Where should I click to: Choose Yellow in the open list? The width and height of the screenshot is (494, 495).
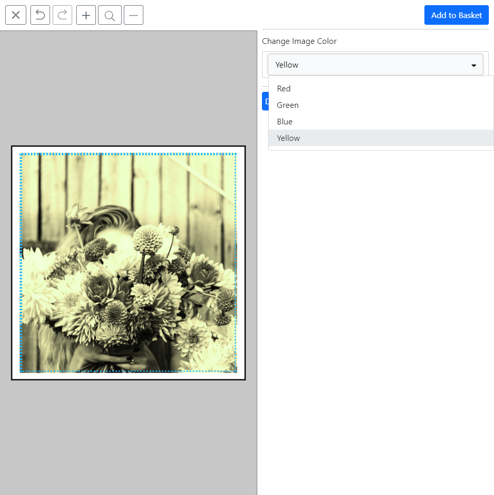point(381,138)
